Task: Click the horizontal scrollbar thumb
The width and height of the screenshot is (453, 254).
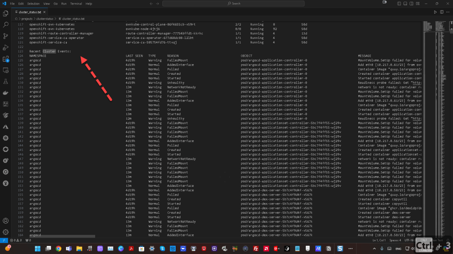Action: 62,236
